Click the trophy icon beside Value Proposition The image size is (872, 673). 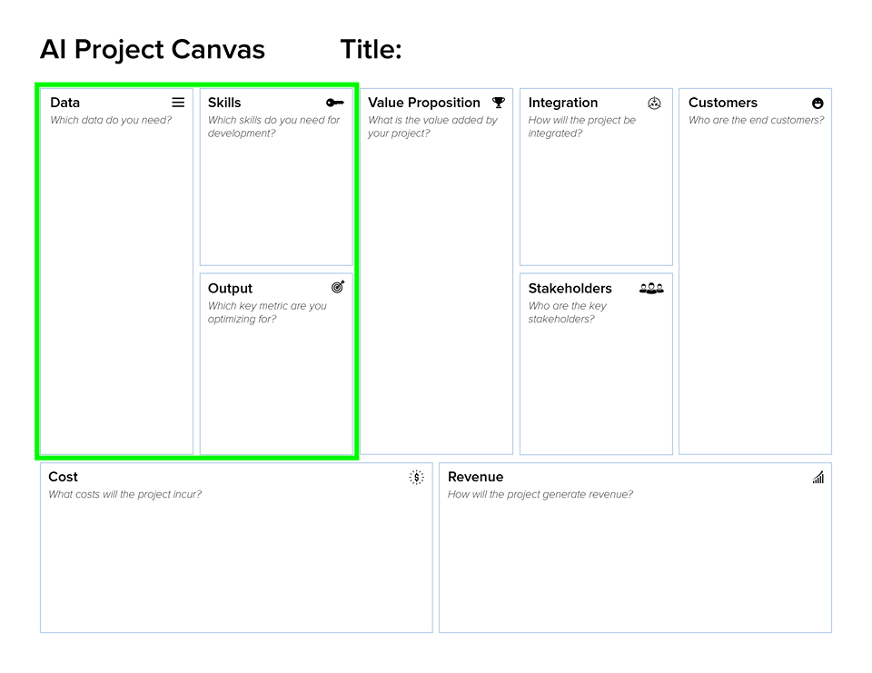(499, 103)
